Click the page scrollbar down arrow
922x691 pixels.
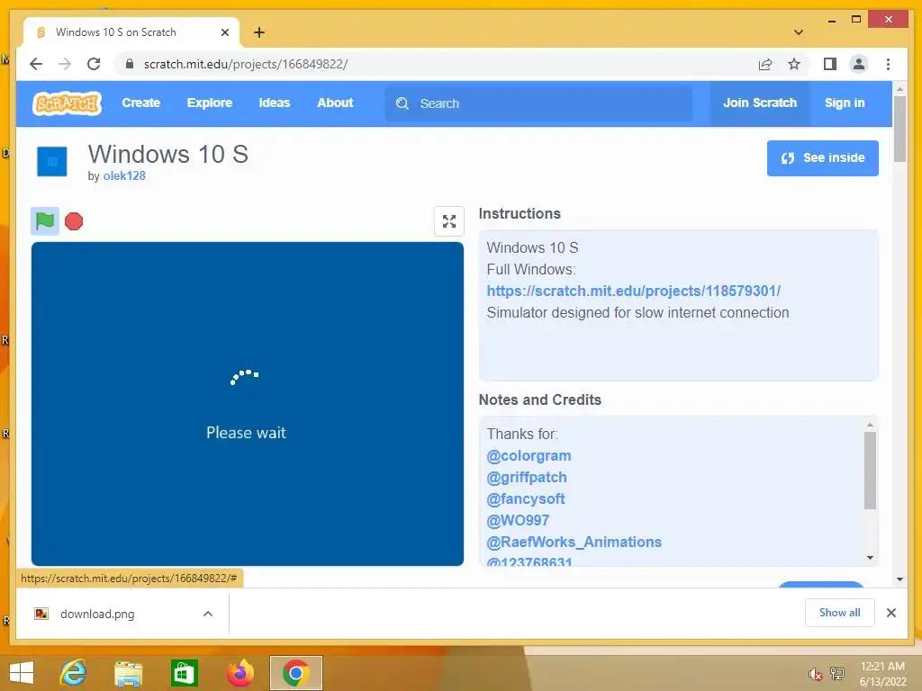[x=899, y=579]
